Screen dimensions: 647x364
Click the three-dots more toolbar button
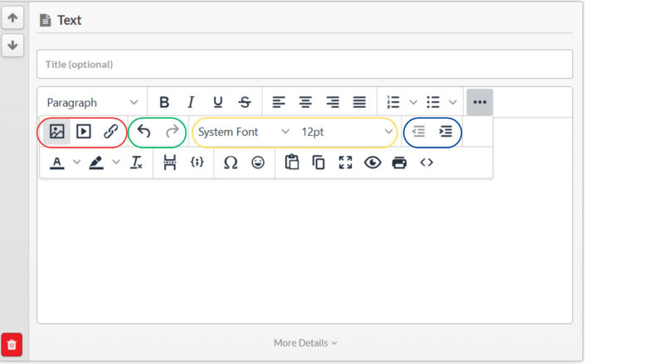[x=479, y=102]
